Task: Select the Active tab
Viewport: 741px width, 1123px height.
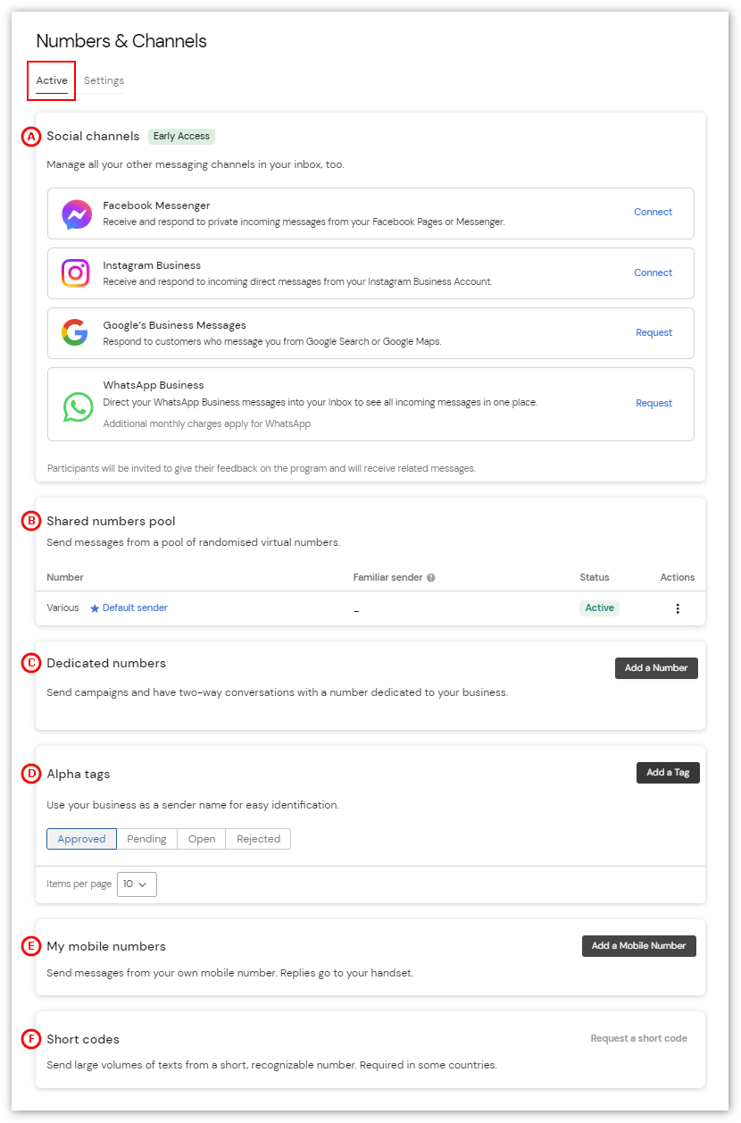Action: (x=51, y=80)
